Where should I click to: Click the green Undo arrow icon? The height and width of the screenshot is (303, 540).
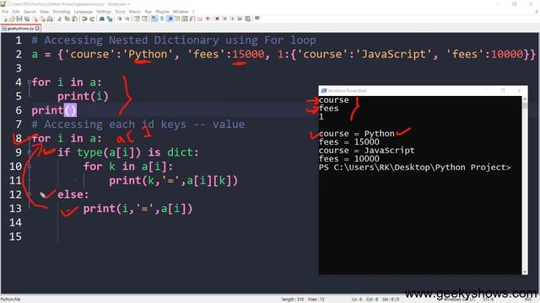coord(84,19)
